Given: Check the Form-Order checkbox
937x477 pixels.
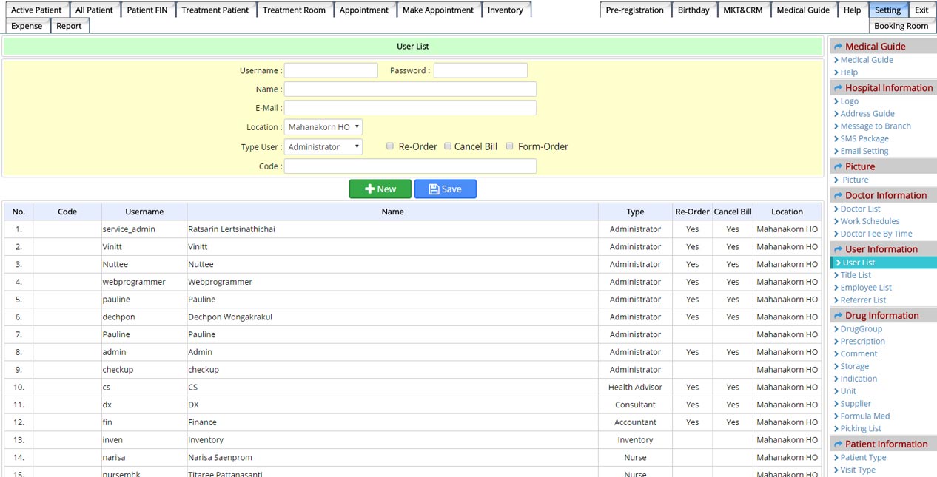Looking at the screenshot, I should coord(509,146).
